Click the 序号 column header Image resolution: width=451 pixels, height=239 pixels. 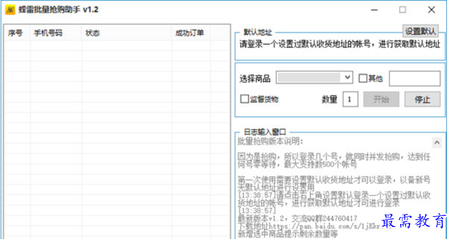15,33
